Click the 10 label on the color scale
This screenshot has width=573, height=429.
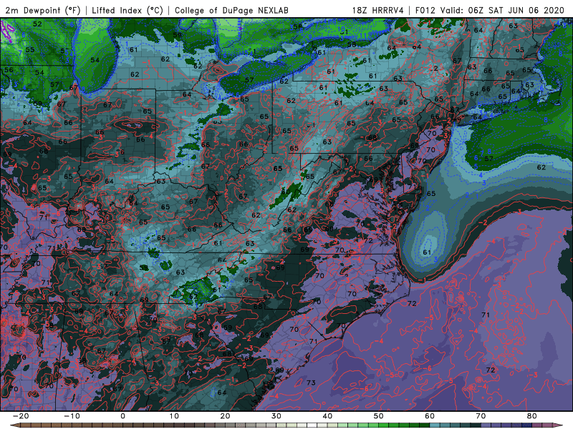[x=174, y=416]
